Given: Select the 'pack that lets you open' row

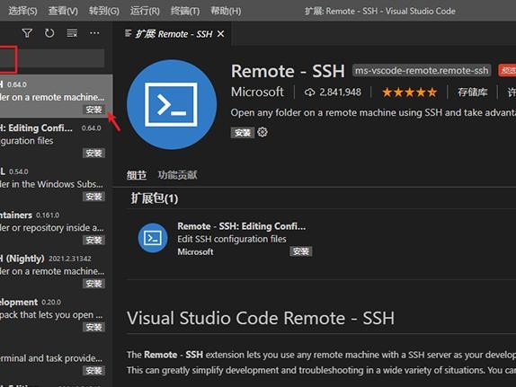Looking at the screenshot, I should point(56,314).
